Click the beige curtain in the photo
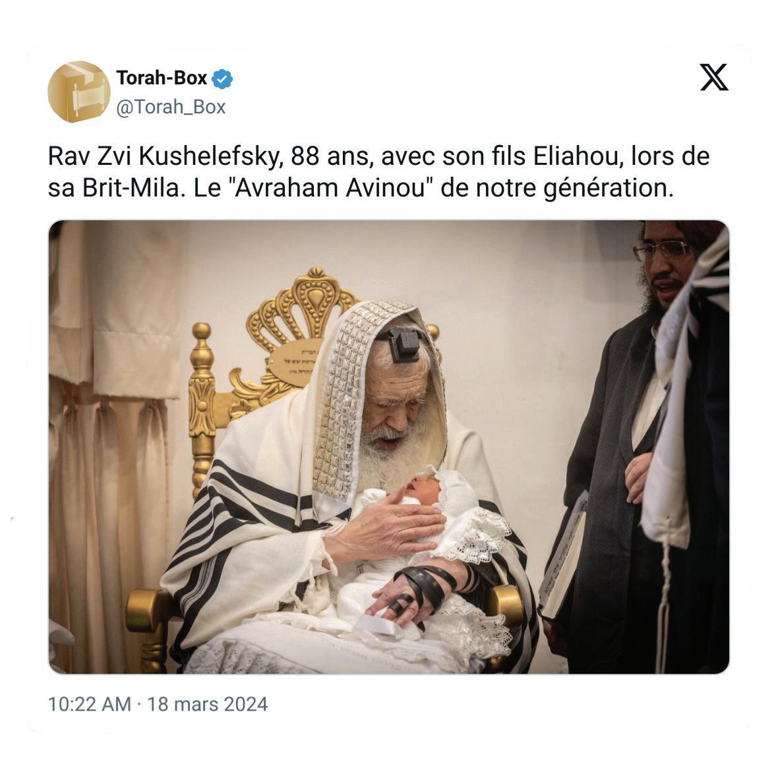Image resolution: width=778 pixels, height=778 pixels. click(x=113, y=446)
